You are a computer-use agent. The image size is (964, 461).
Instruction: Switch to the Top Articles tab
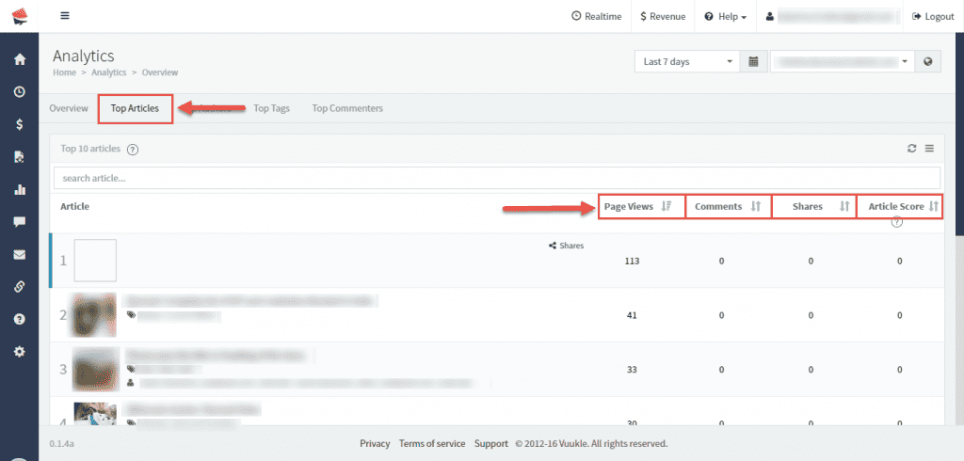136,109
